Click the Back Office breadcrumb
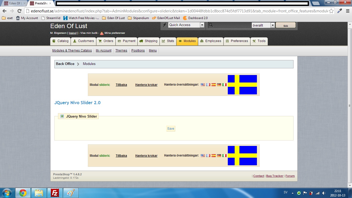 point(65,64)
